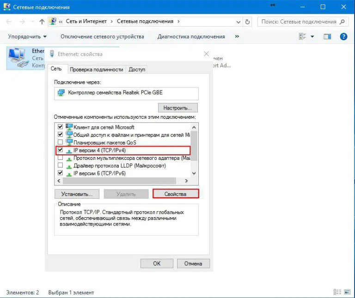355x298 pixels.
Task: Select Клиент для сетей Microsoft item
Action: point(104,127)
